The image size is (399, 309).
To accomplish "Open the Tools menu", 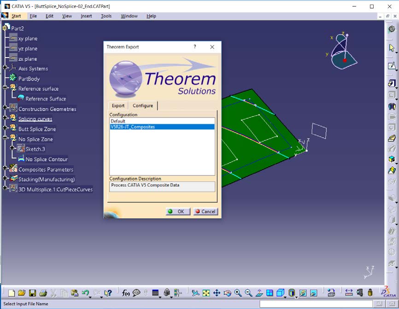I will click(x=106, y=16).
